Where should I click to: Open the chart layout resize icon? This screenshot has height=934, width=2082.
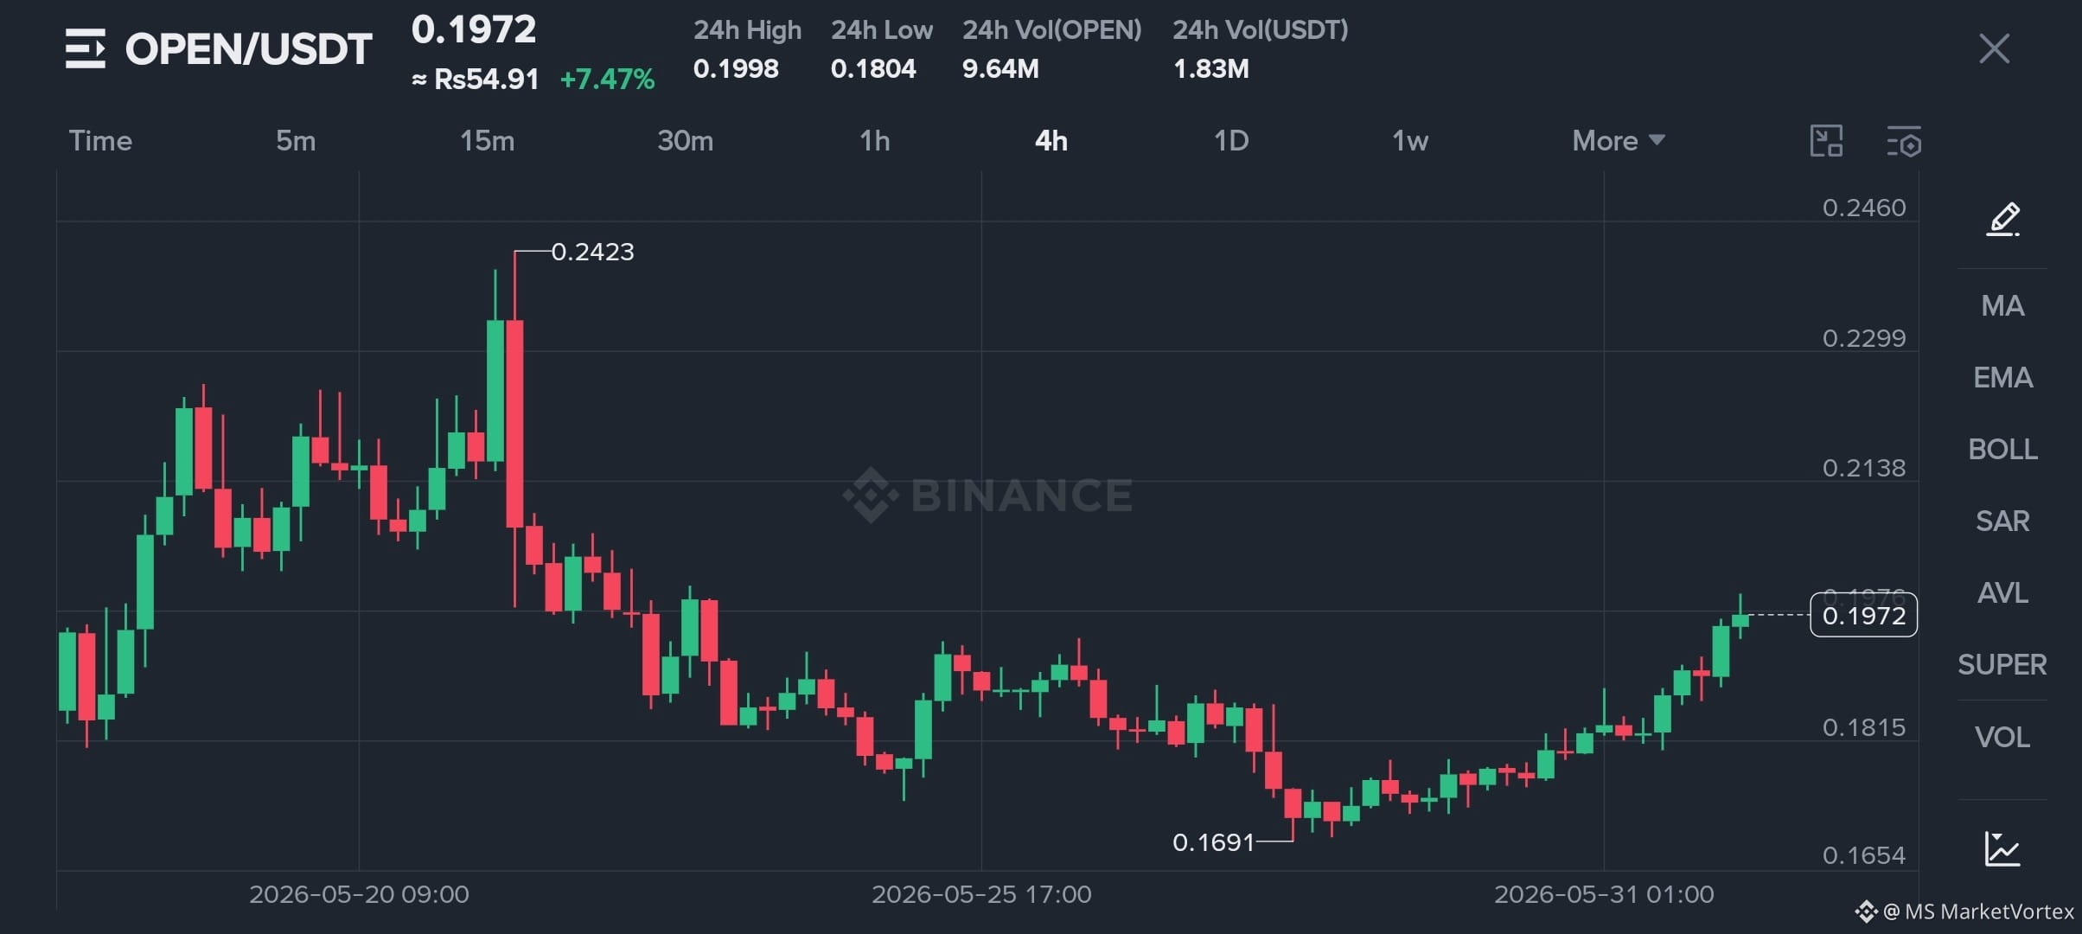tap(1826, 141)
